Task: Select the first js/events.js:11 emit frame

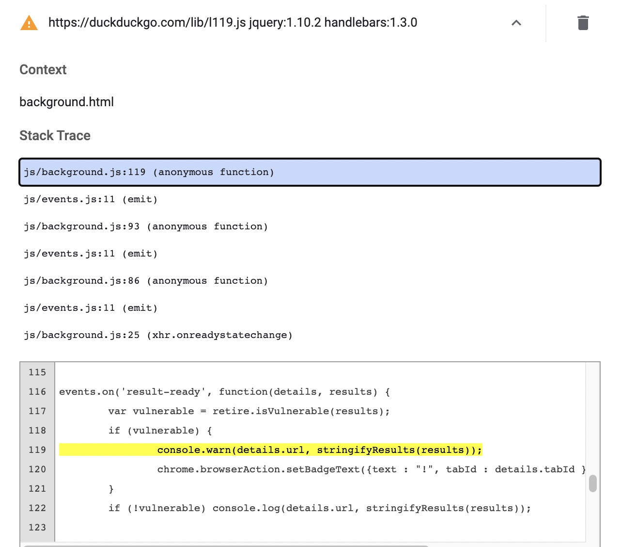Action: click(x=90, y=199)
